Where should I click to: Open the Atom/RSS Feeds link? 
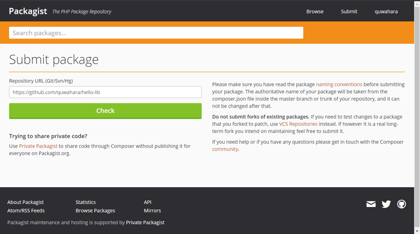26,210
